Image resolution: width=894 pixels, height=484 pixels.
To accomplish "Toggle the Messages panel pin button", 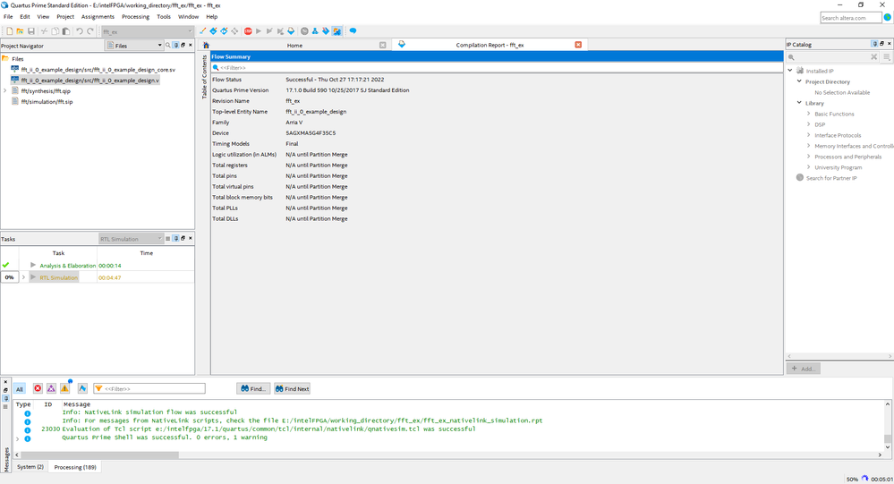I will tap(5, 398).
